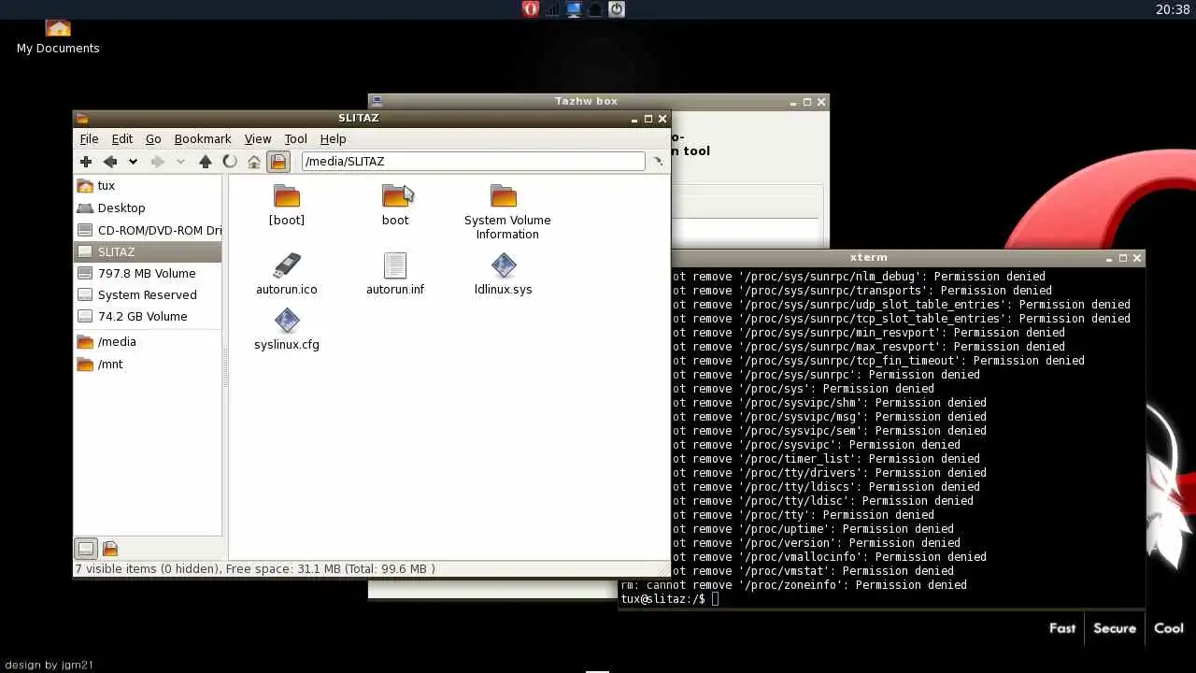
Task: Click the power icon in the top panel
Action: [x=617, y=9]
